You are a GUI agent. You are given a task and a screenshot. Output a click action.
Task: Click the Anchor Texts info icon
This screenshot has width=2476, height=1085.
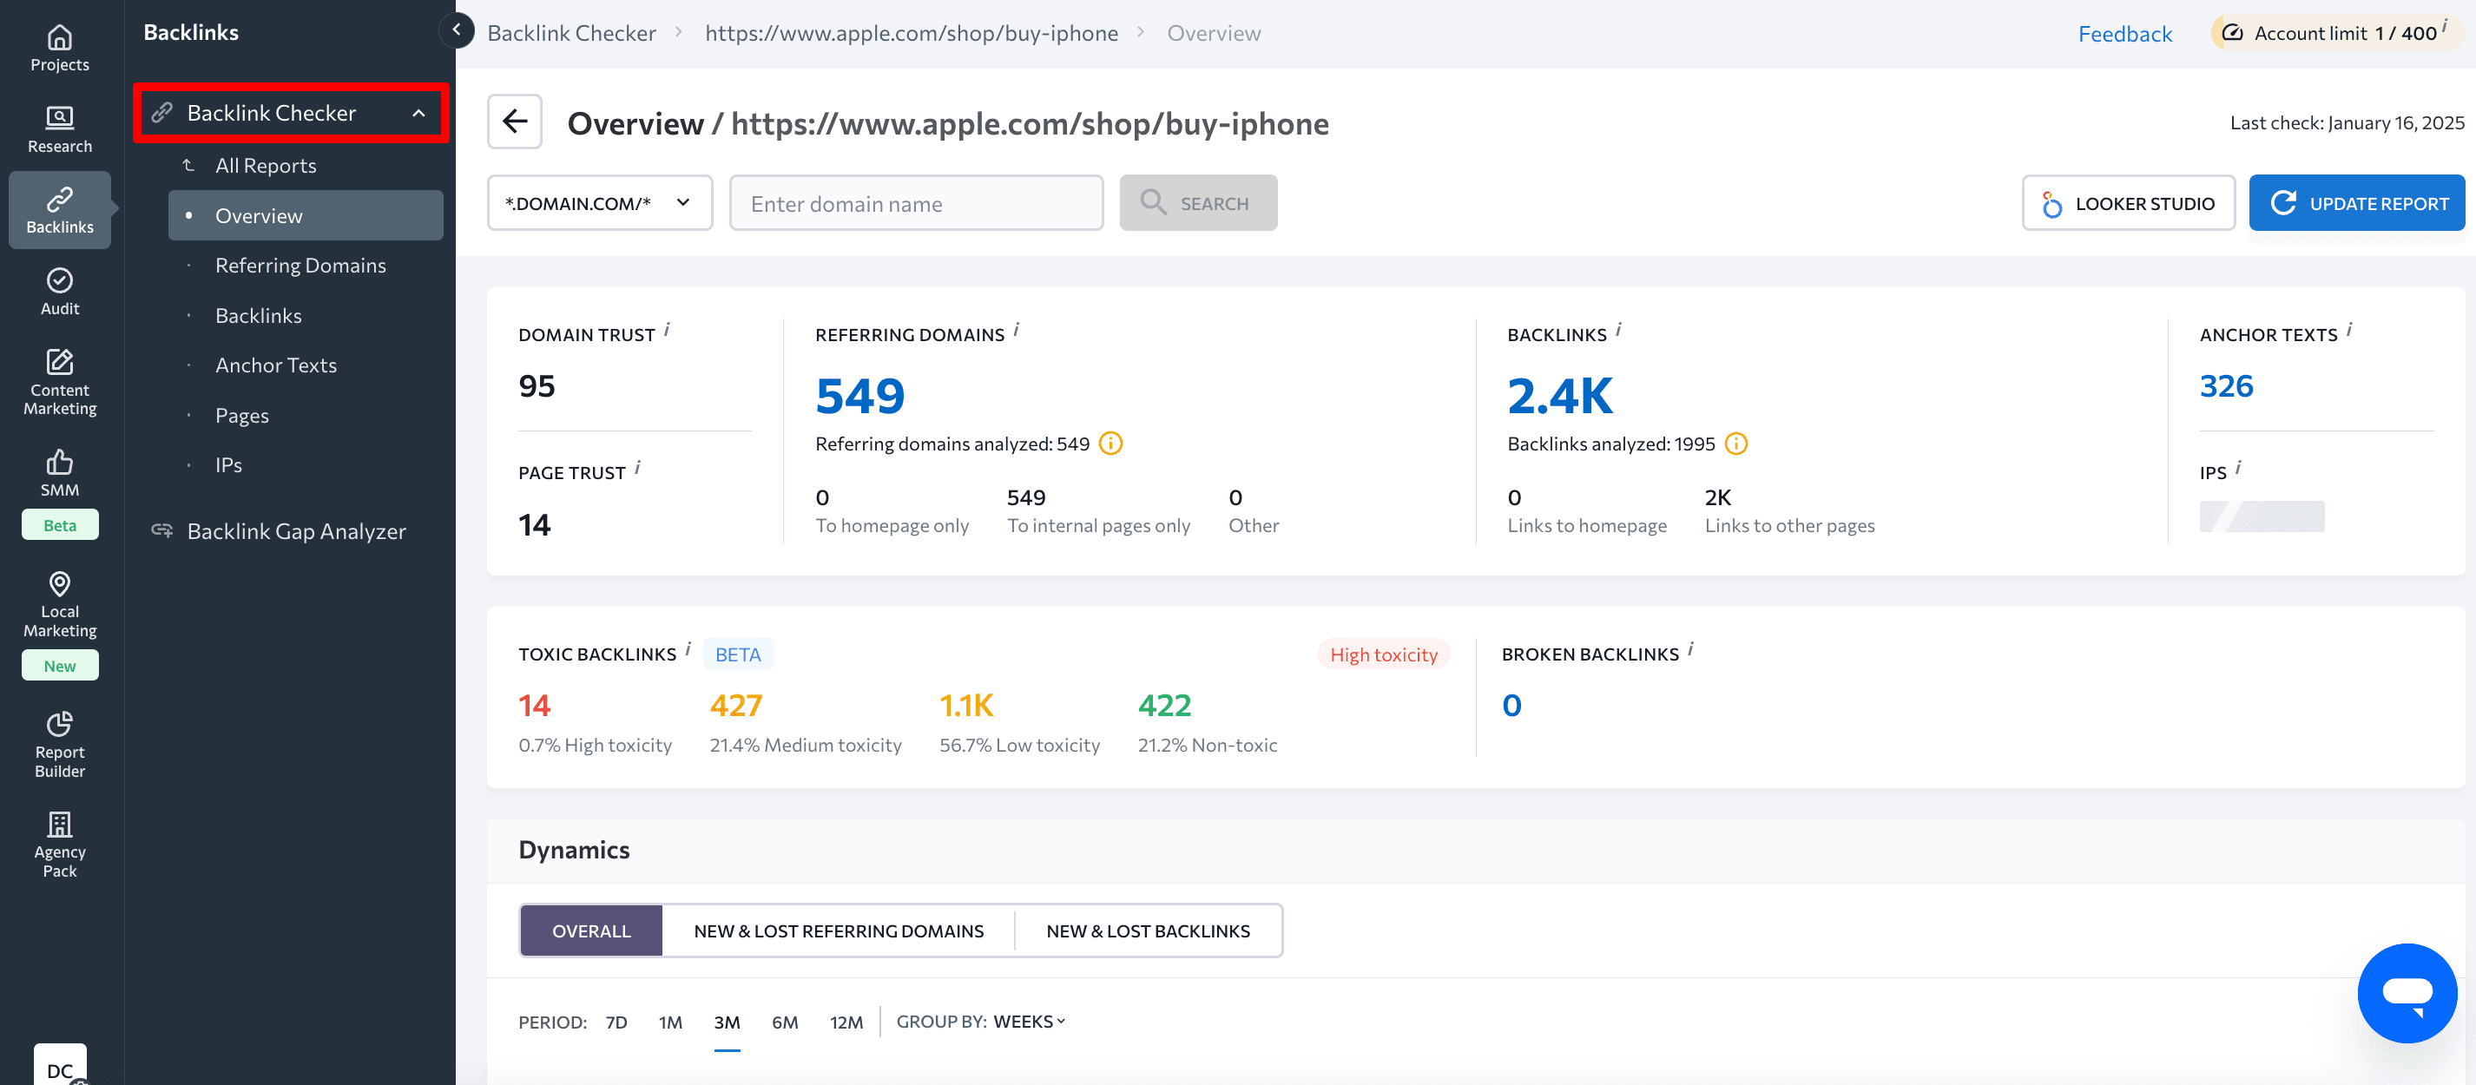[x=2348, y=330]
